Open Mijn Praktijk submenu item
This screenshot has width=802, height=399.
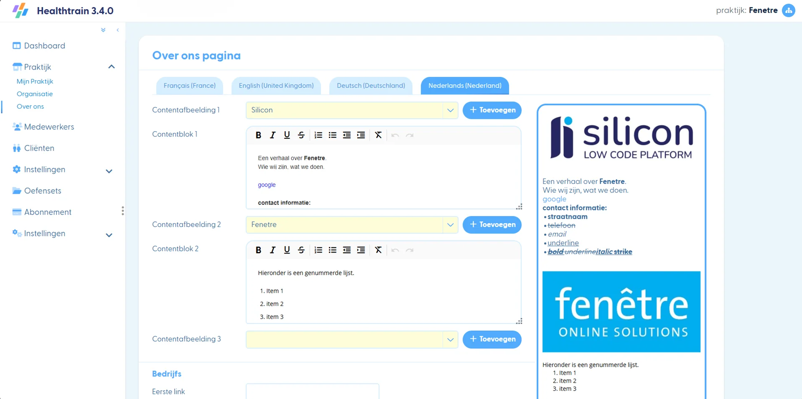35,81
